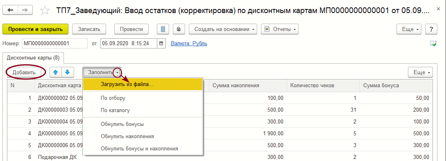Screen dimensions: 446x161
Task: Click the Провести button
Action: [x=131, y=29]
